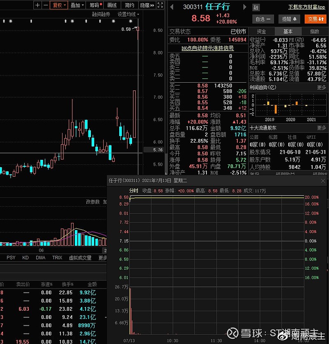329x344 pixels.
Task: Open the orange 交易 trade button
Action: [315, 19]
